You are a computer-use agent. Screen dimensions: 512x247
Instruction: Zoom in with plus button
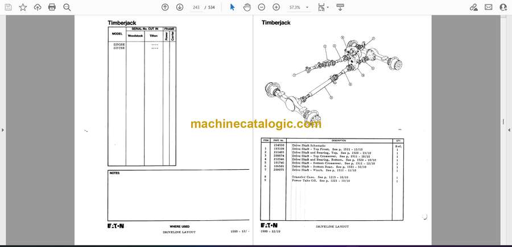276,7
